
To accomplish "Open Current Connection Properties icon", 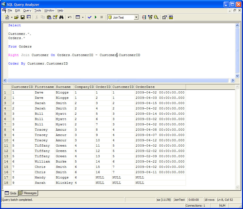I will click(164, 17).
